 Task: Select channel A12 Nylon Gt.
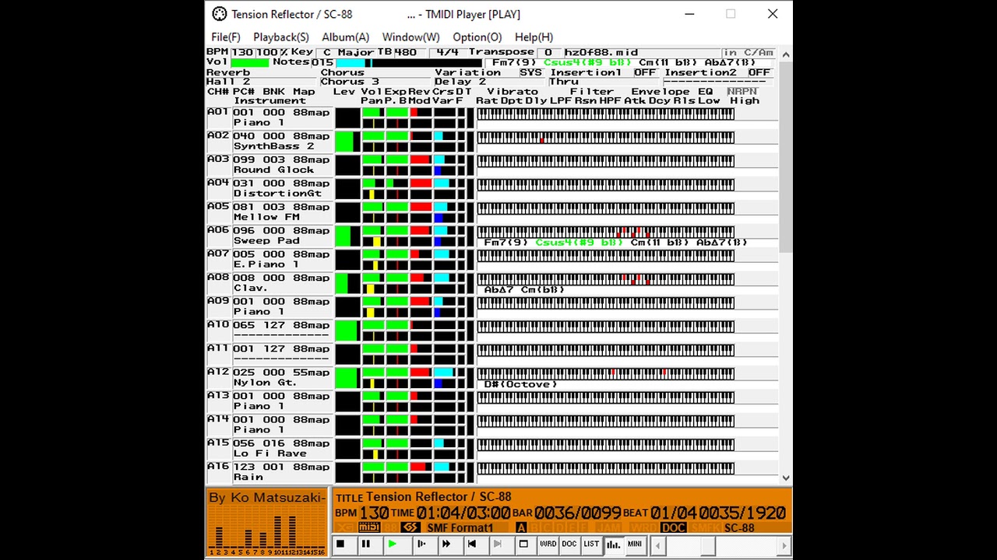270,377
